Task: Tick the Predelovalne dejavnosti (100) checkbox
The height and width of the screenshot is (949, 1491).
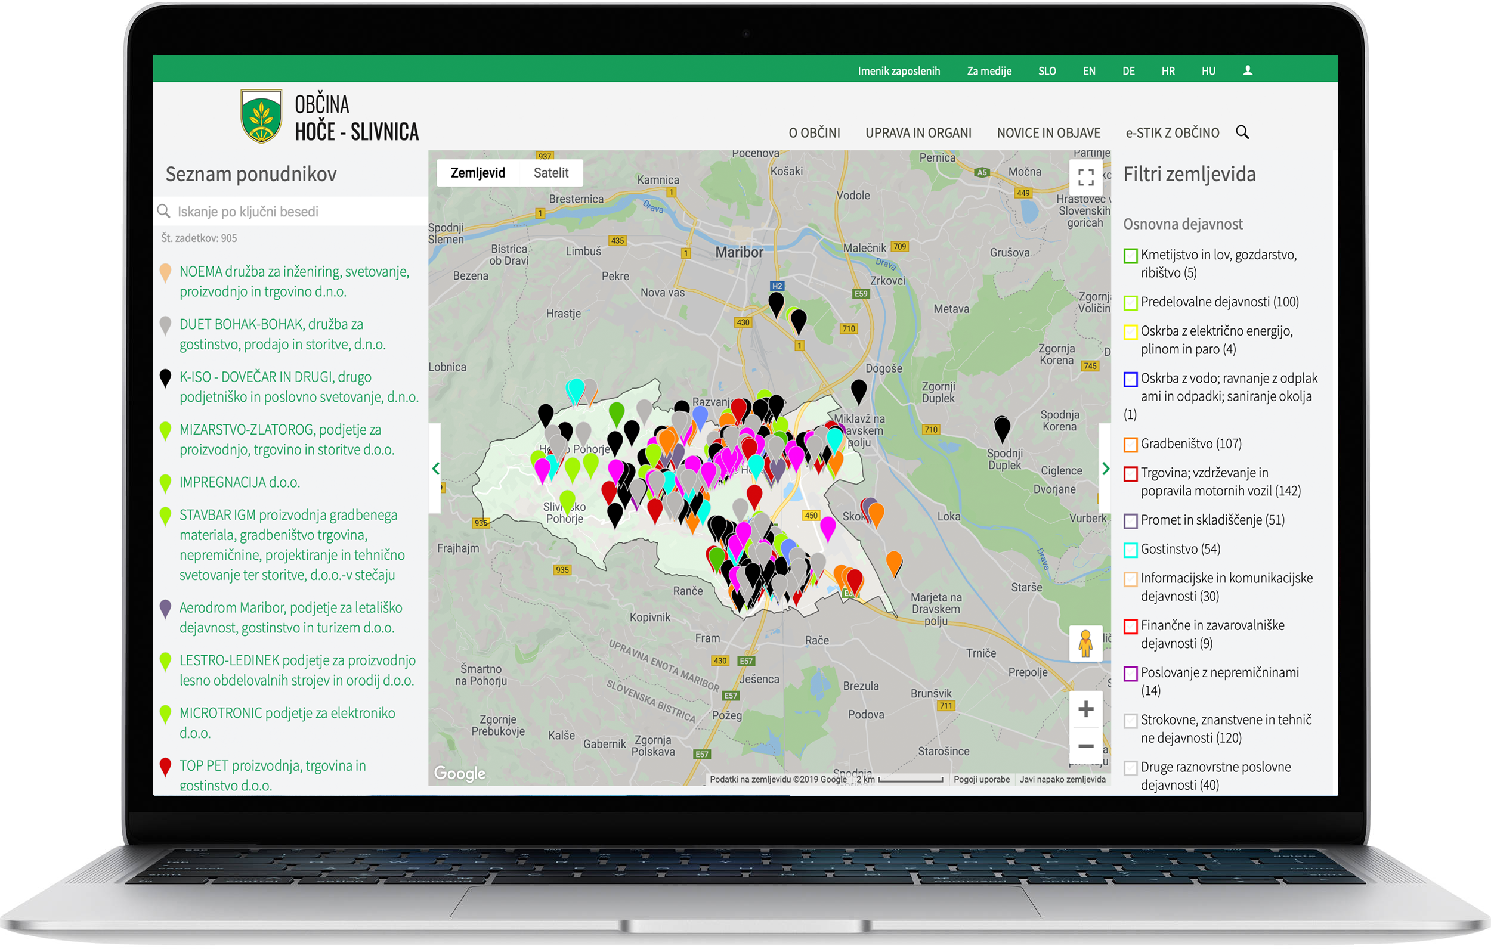Action: click(x=1130, y=303)
